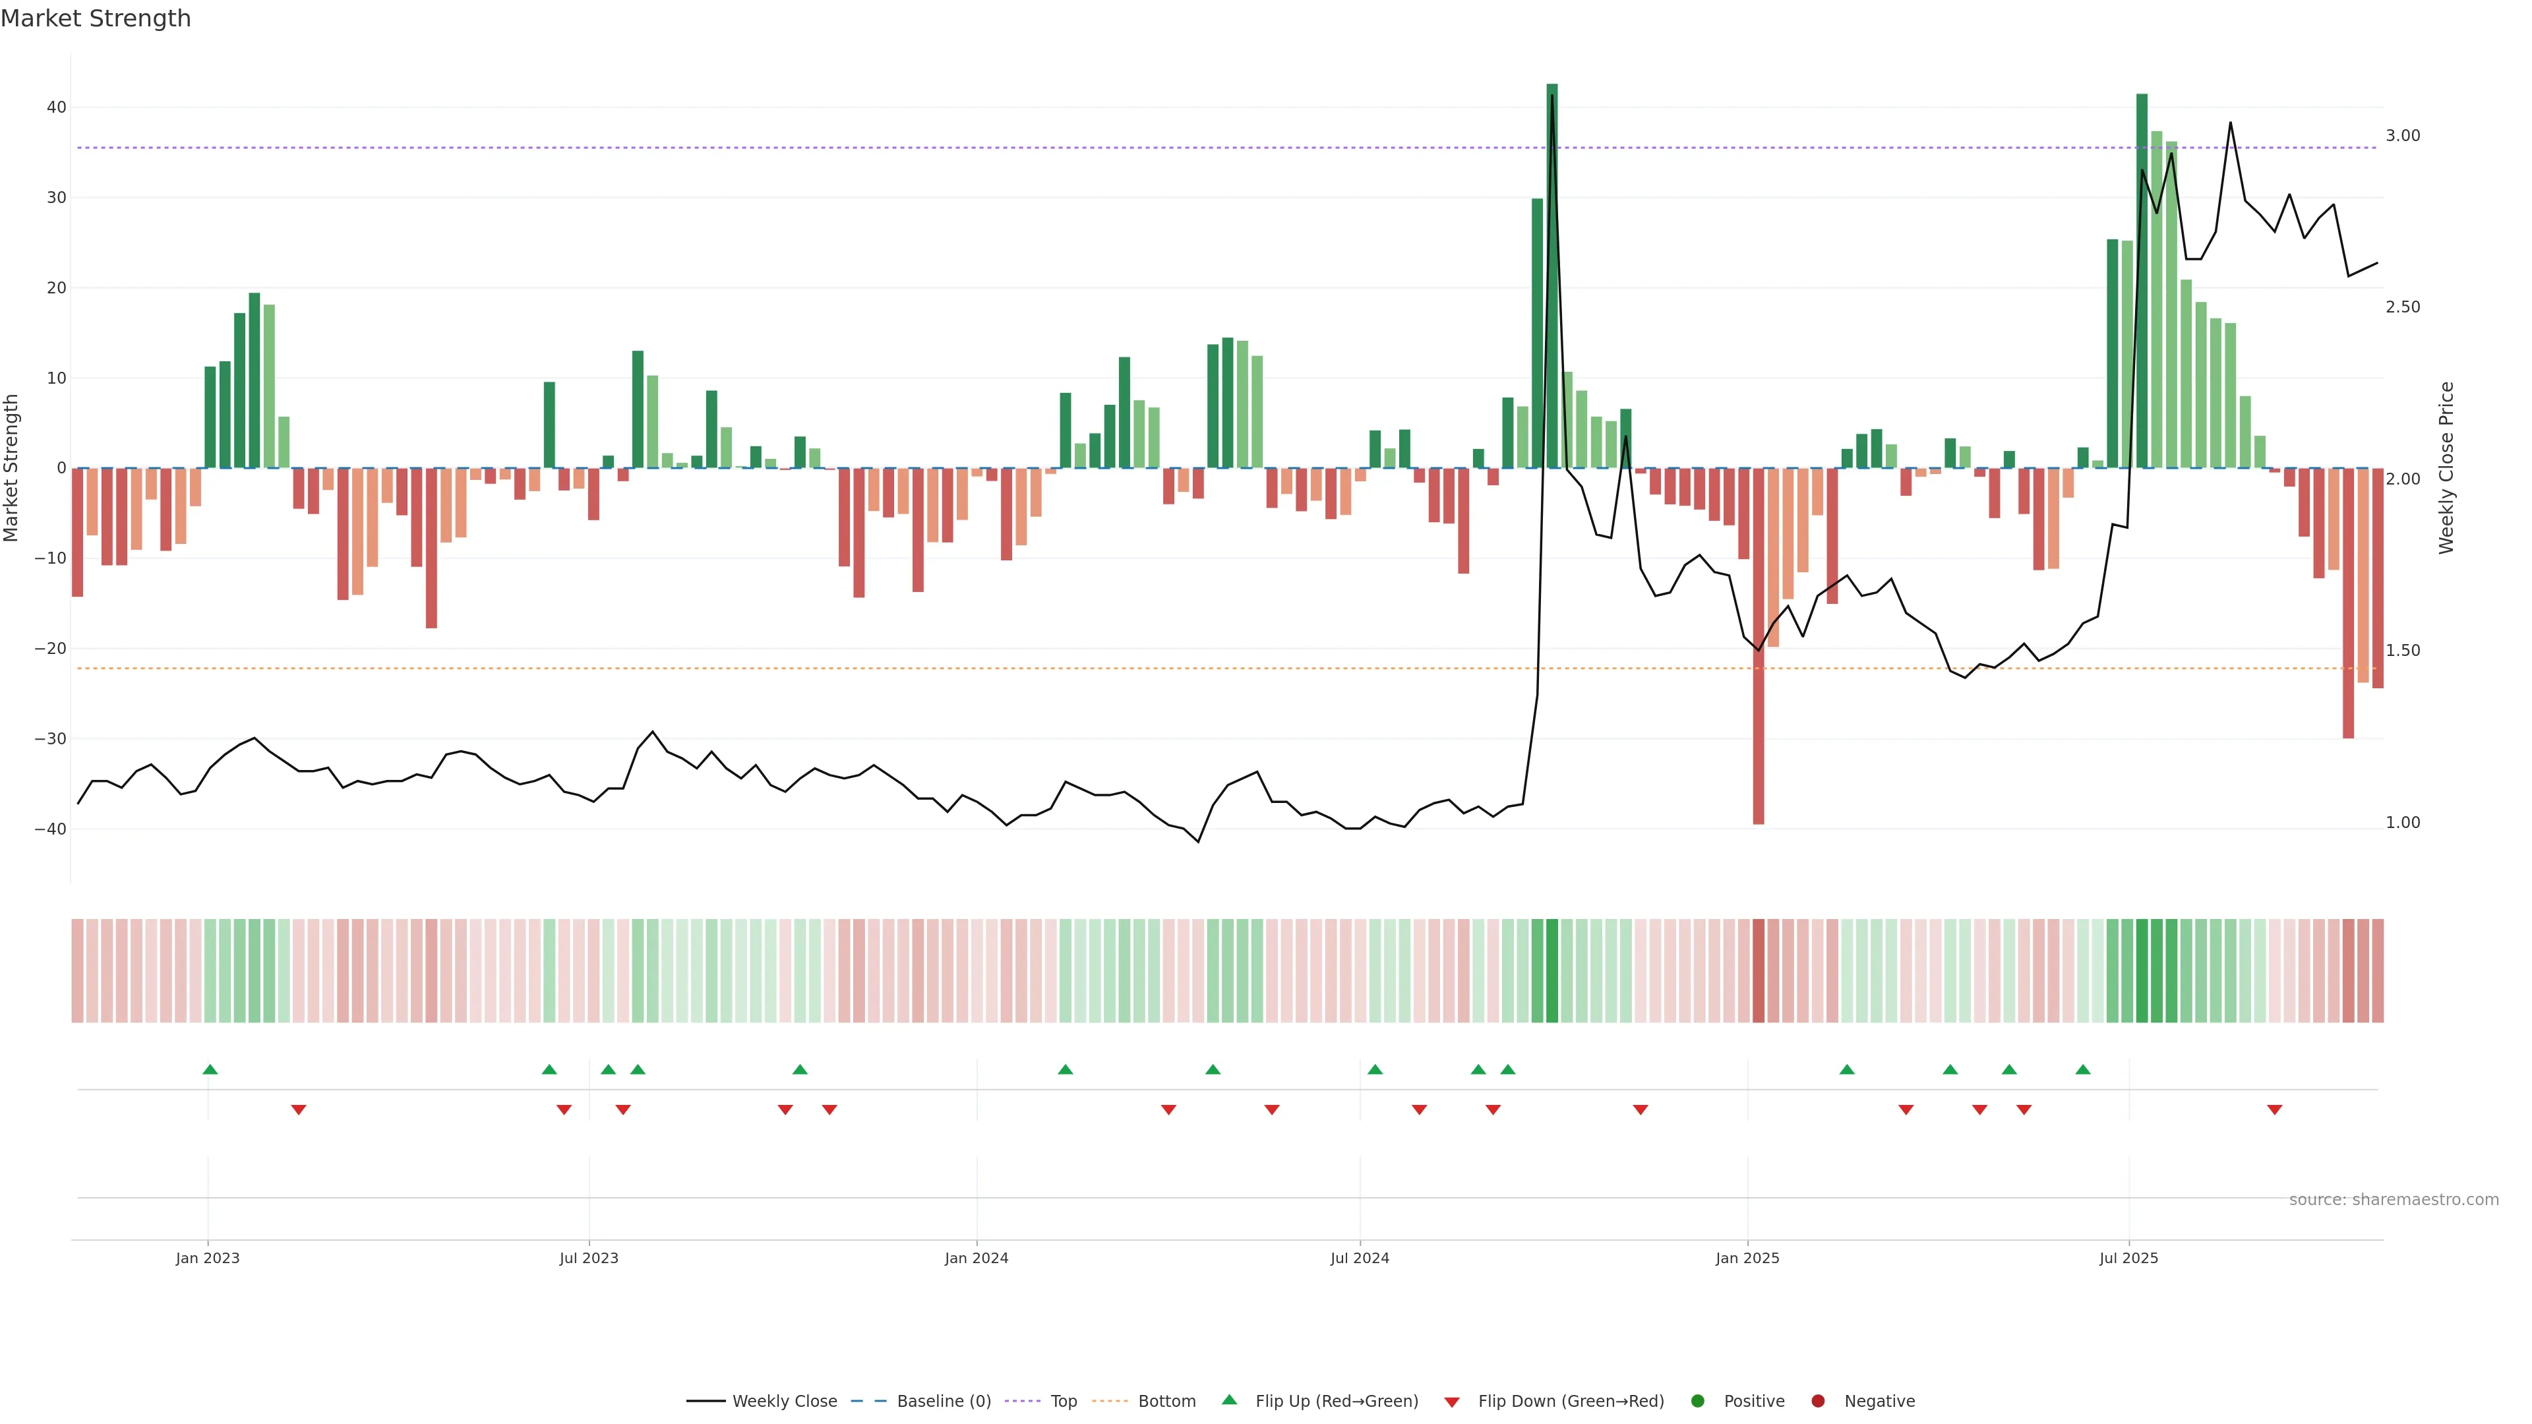Click the last red flip-down triangle after Jul 2025
2532x1424 pixels.
[x=2274, y=1110]
